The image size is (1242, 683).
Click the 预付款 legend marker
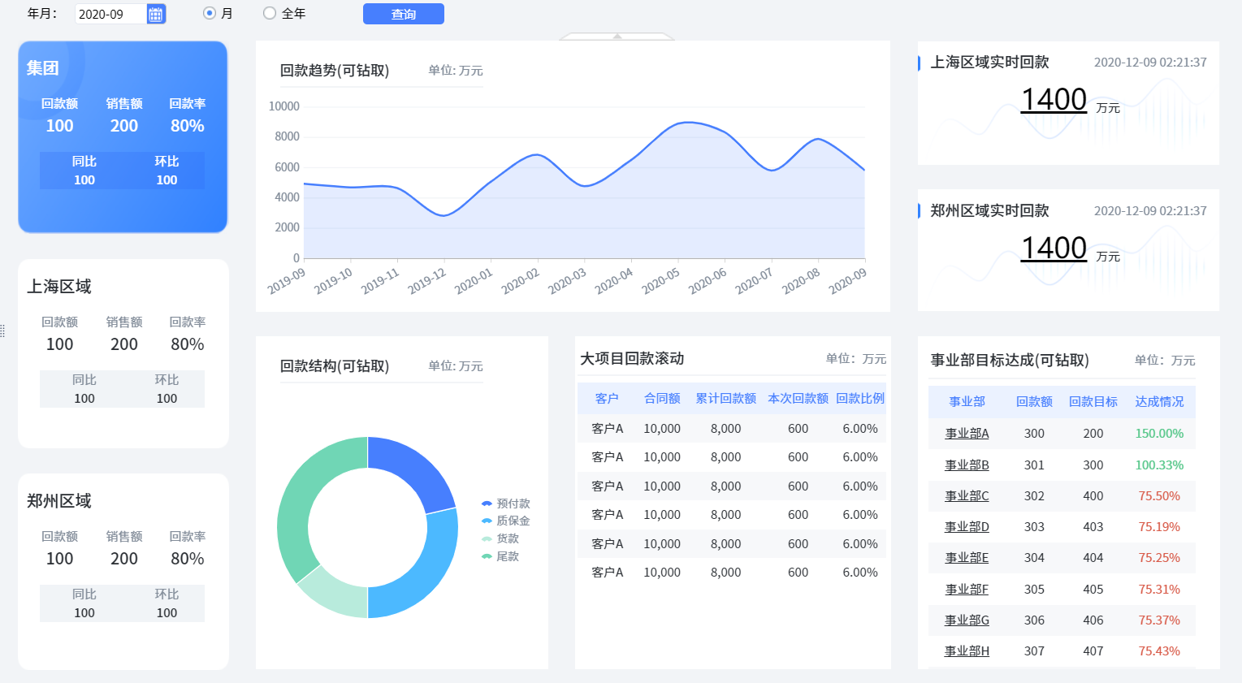487,504
